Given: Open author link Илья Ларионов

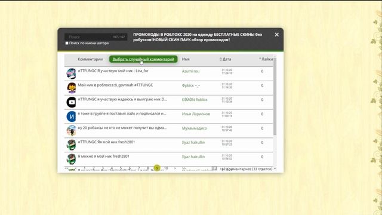Looking at the screenshot, I should pos(196,114).
